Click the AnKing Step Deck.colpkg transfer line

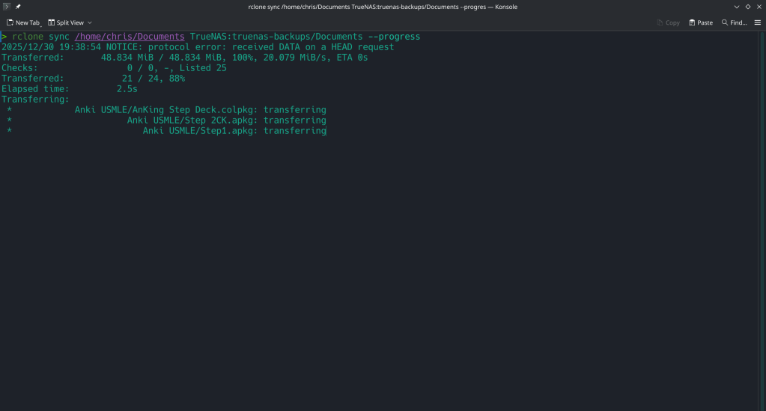coord(200,110)
